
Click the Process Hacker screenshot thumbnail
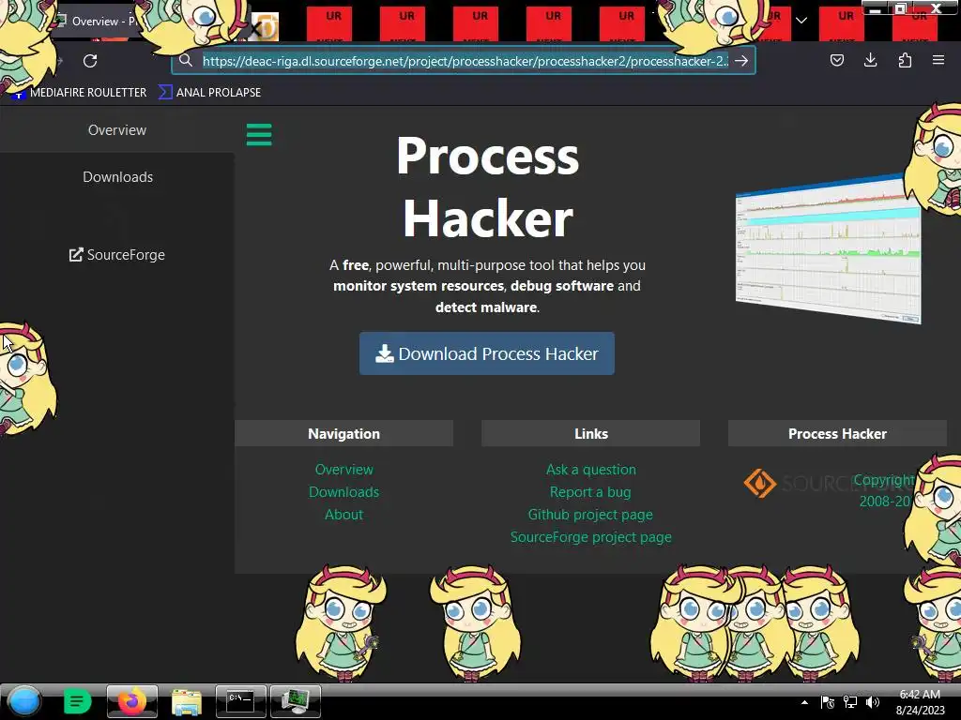click(828, 249)
